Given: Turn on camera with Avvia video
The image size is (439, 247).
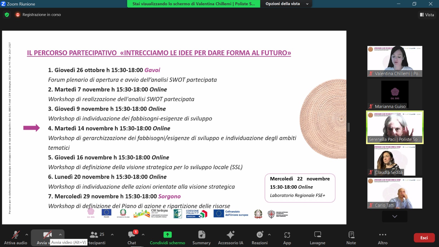Looking at the screenshot, I should pos(47,235).
